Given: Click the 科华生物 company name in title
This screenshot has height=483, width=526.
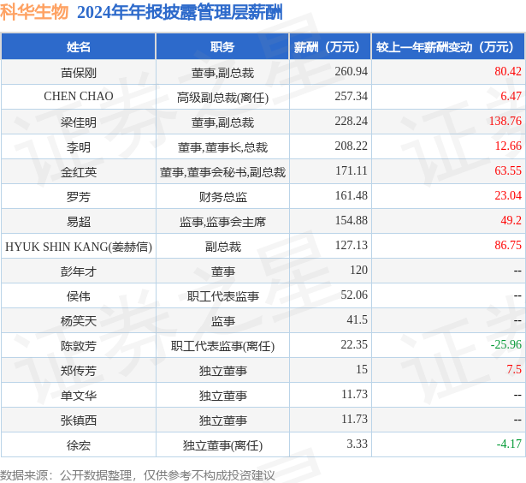Looking at the screenshot, I should coord(34,13).
